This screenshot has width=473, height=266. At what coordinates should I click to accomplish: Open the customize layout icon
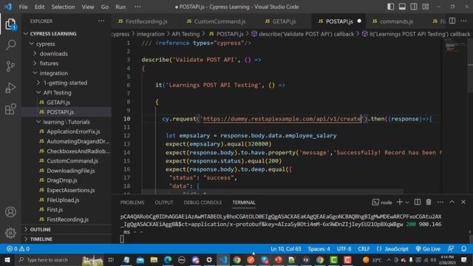pyautogui.click(x=426, y=7)
